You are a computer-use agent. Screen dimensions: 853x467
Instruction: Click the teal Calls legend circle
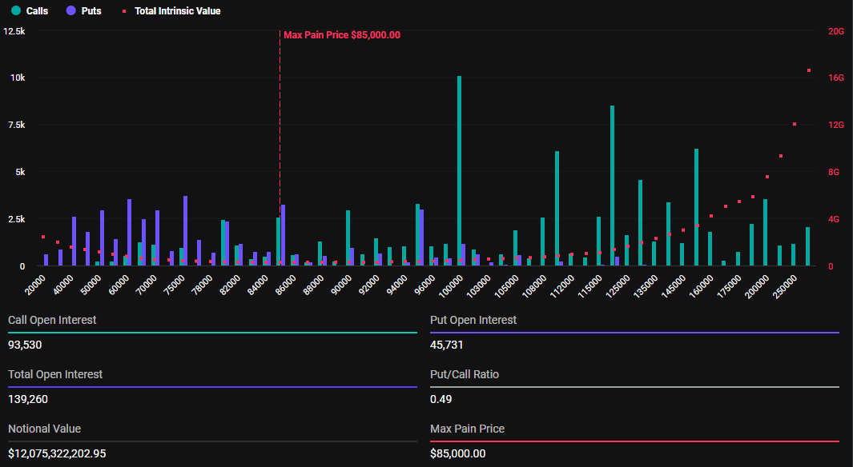coord(16,11)
